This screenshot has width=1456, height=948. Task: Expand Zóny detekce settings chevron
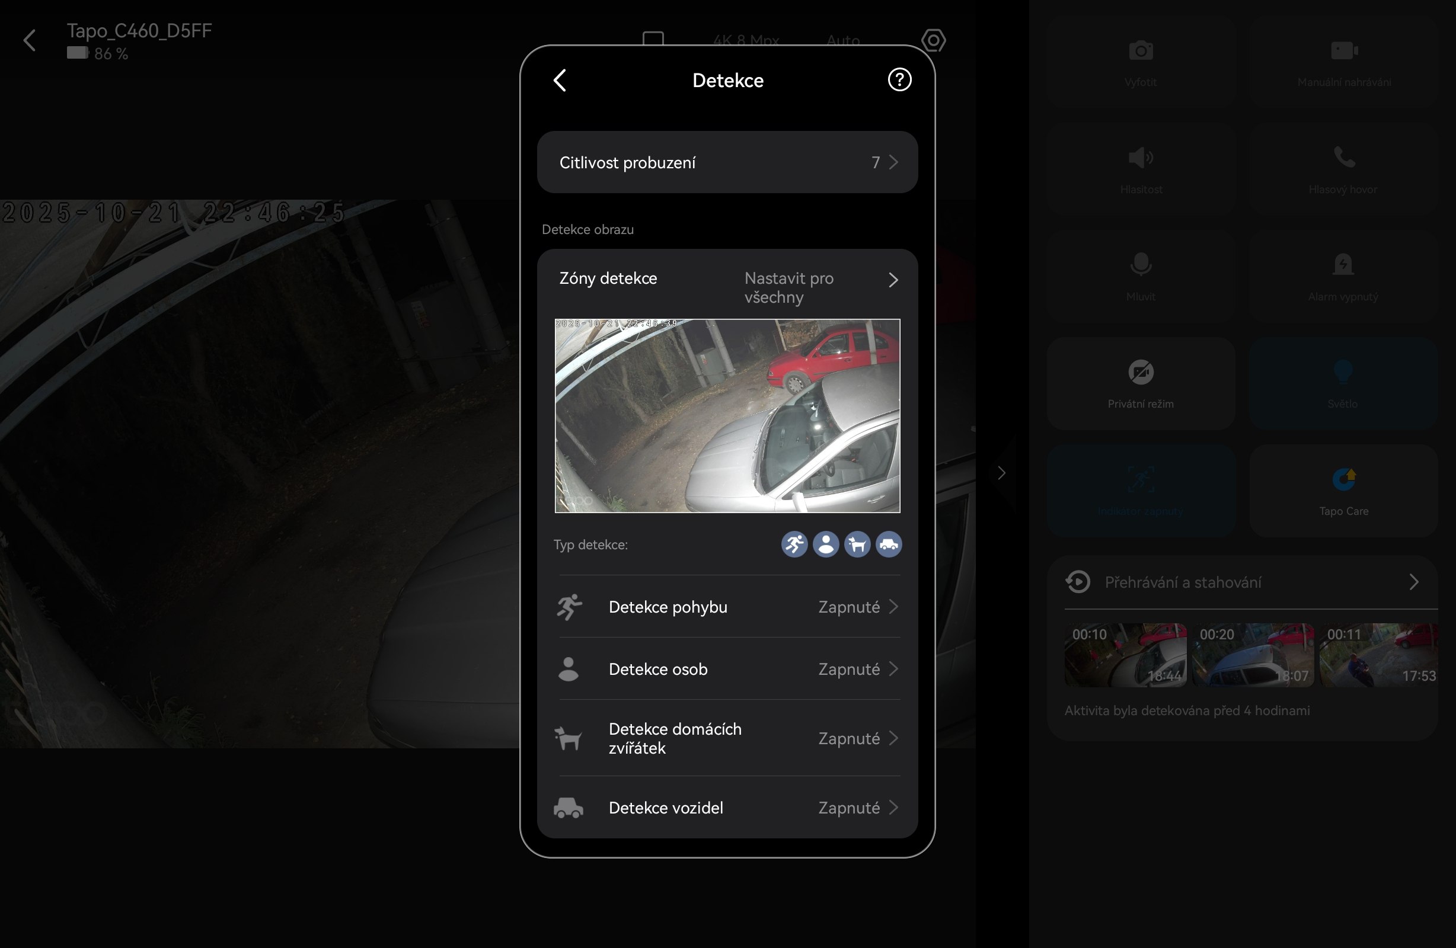pos(893,280)
